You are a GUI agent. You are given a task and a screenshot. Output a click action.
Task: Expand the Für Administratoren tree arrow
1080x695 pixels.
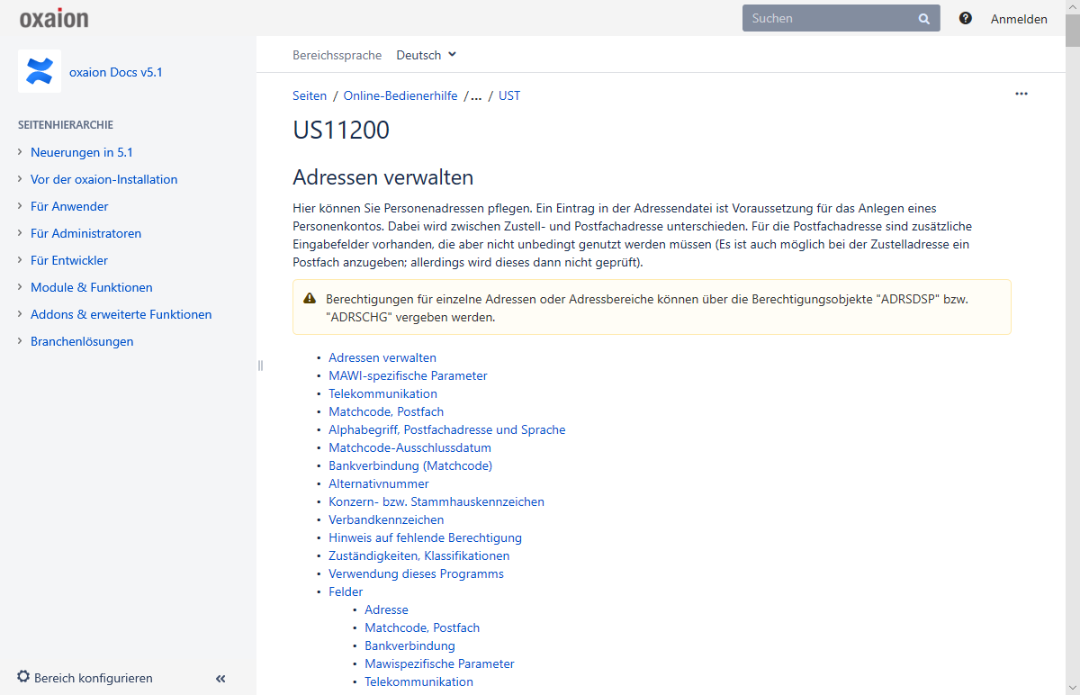click(20, 233)
